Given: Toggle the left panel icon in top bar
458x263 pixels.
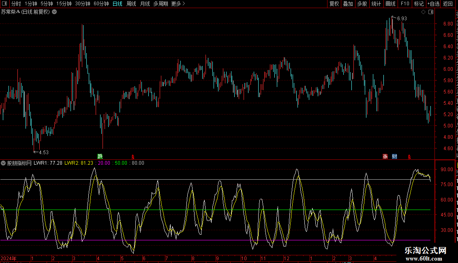Looking at the screenshot, I should [4, 4].
